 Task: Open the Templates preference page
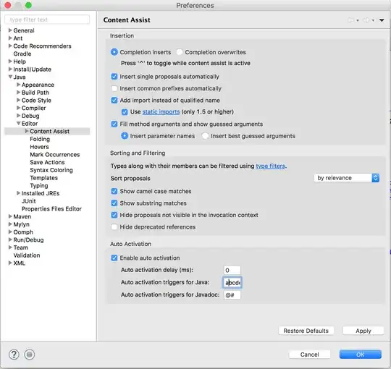click(x=44, y=178)
